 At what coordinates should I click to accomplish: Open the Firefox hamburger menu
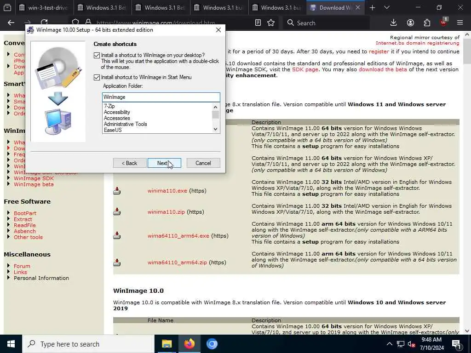(x=460, y=23)
